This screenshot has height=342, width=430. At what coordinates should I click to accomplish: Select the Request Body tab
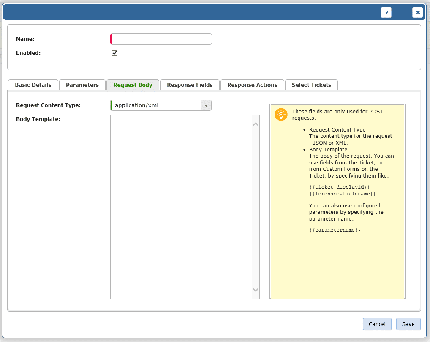click(x=133, y=85)
